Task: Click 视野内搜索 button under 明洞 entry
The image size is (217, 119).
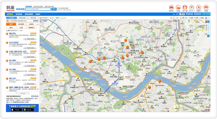Action: point(30,39)
